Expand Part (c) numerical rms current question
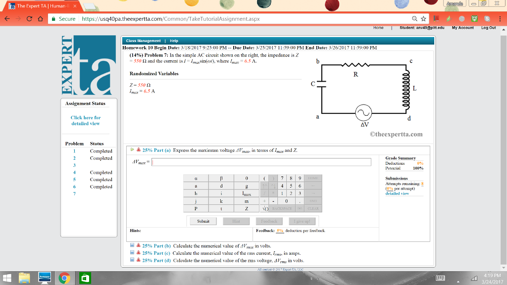The height and width of the screenshot is (285, 507). pos(132,253)
